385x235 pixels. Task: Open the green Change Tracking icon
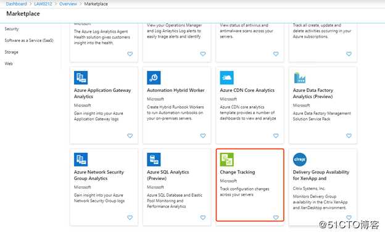(x=226, y=159)
